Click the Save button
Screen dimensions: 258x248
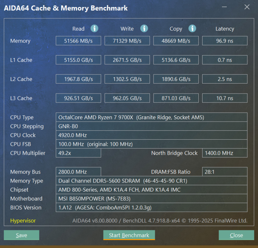[x=21, y=235]
